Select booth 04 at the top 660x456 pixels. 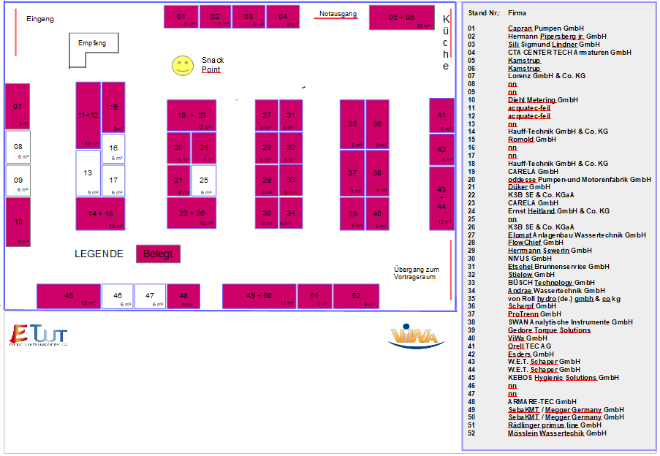pos(283,17)
